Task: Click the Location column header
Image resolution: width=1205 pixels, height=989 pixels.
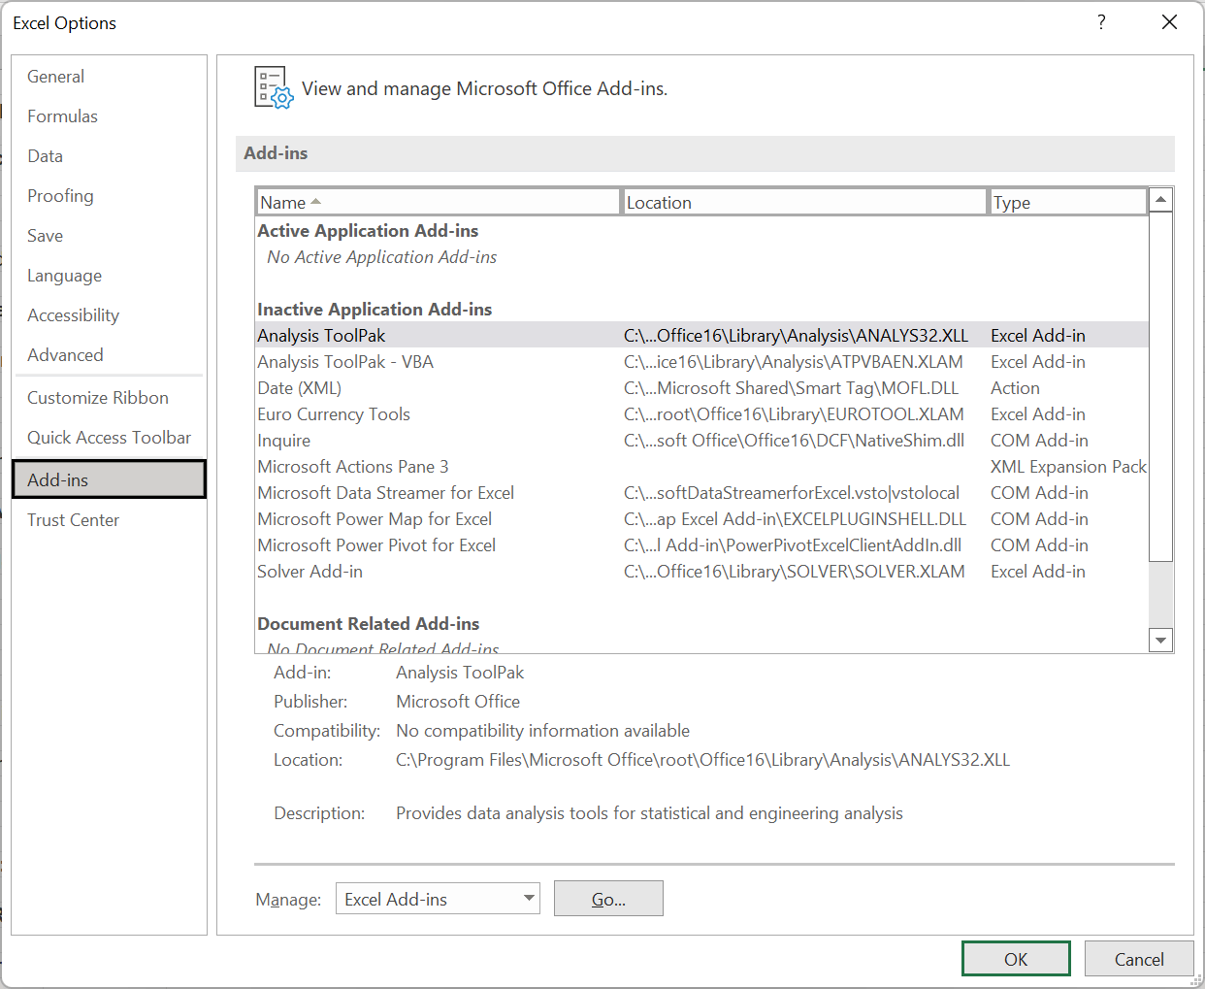Action: tap(804, 202)
